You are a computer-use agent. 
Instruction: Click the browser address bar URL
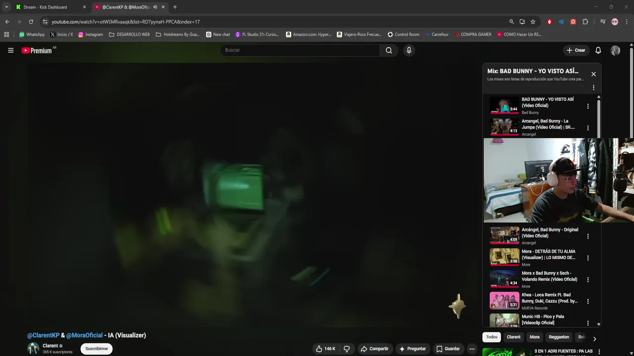coord(126,22)
